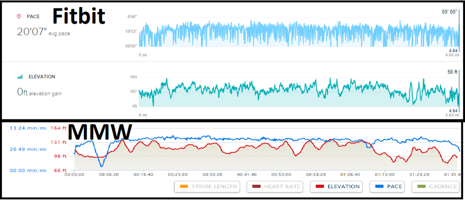Click the 00:25:00 time axis label

click(178, 175)
